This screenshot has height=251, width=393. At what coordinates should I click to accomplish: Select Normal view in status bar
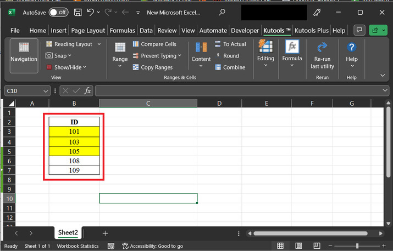(x=280, y=246)
